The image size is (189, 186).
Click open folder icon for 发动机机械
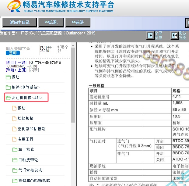point(8,98)
